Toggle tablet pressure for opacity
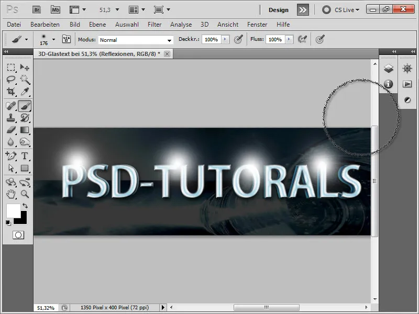Viewport: 419px width, 314px height. 238,39
